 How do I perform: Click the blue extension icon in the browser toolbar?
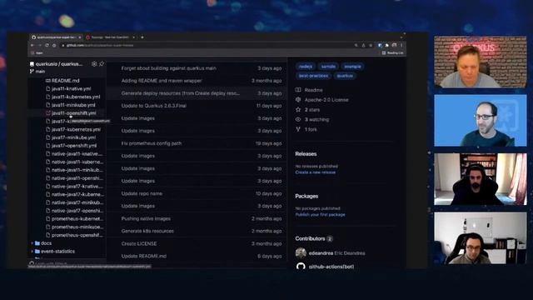380,45
